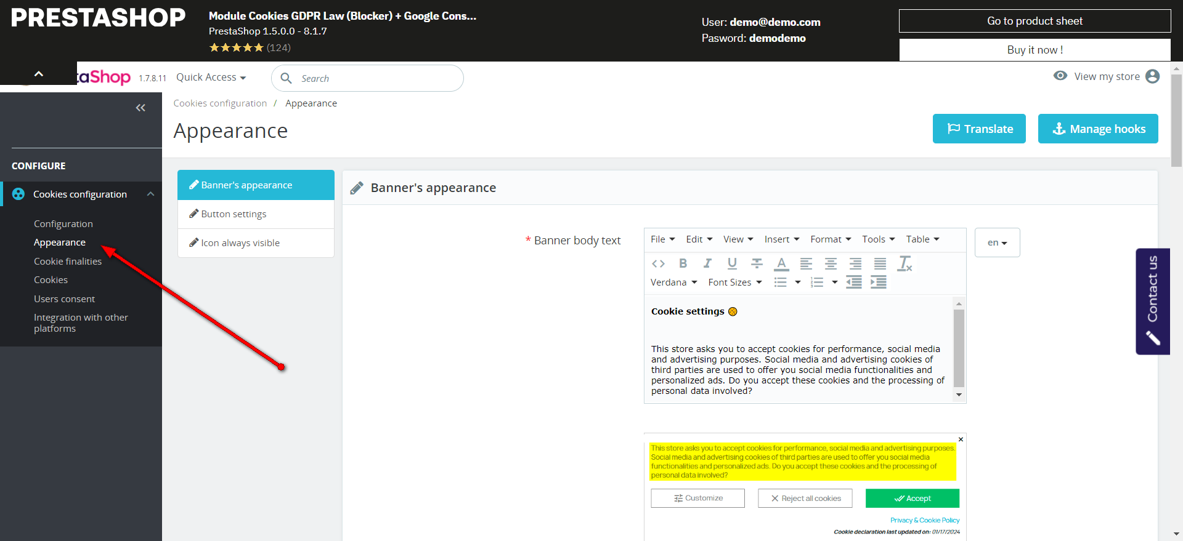Close the cookie banner preview
The height and width of the screenshot is (541, 1183).
[x=961, y=439]
